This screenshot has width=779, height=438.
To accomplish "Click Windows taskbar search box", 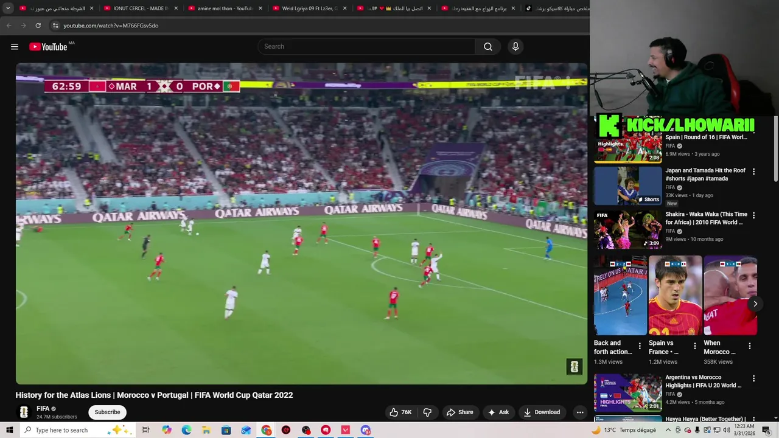I will 78,430.
